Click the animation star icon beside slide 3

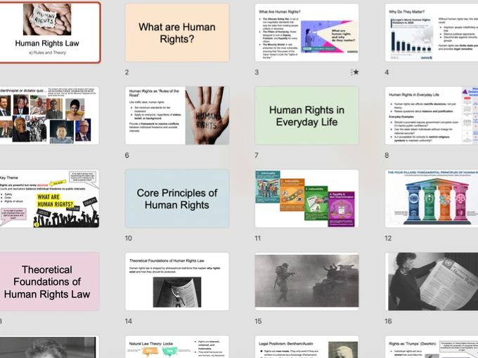(354, 72)
